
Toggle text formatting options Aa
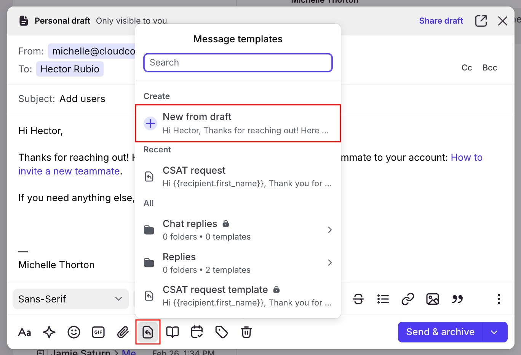[x=25, y=332]
